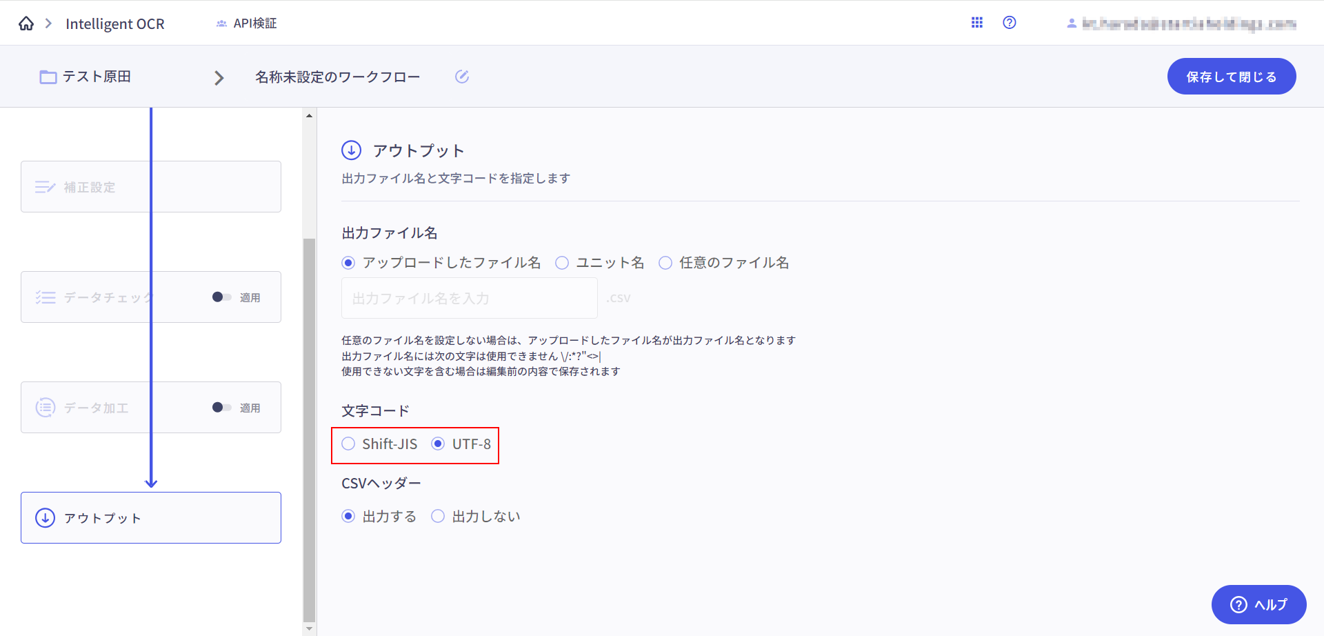Click the chevron next to home icon
This screenshot has width=1324, height=636.
[48, 23]
